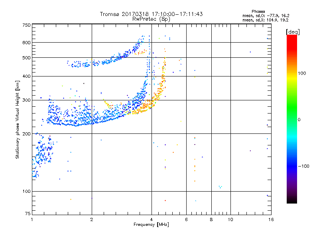The height and width of the screenshot is (239, 319).
Task: Click the 'mean, sd,X: 104.9, 19.2' line
Action: pos(265,20)
